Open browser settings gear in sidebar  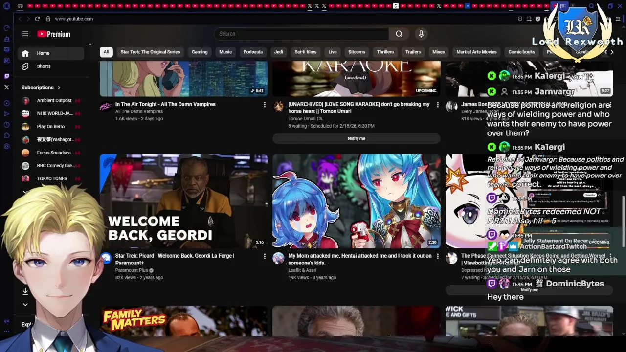pyautogui.click(x=6, y=146)
